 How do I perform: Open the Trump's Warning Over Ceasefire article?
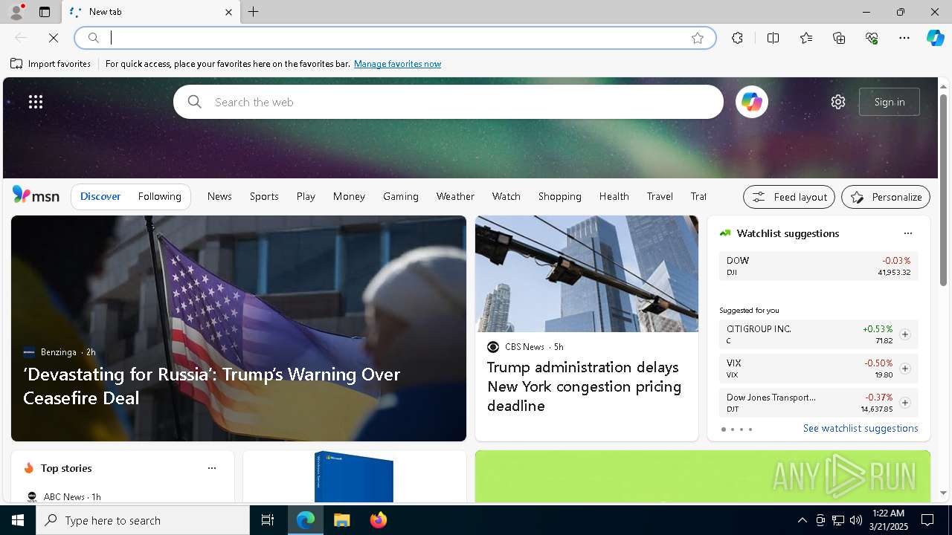[x=211, y=386]
